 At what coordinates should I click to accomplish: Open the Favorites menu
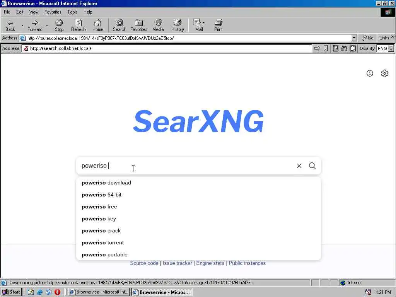pos(53,12)
